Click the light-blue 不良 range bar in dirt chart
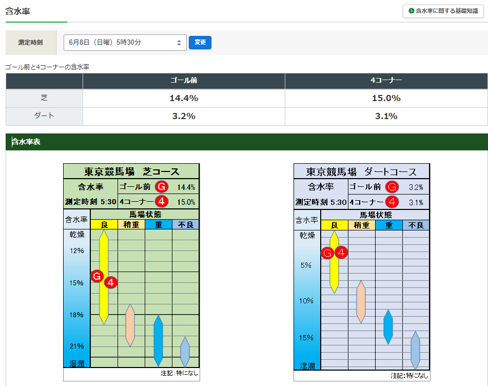The image size is (488, 386). click(416, 351)
